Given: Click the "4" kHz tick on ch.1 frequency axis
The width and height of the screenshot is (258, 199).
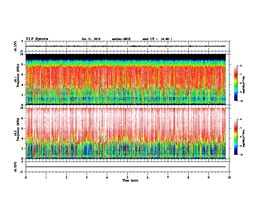Looking at the screenshot, I should click(x=22, y=85).
